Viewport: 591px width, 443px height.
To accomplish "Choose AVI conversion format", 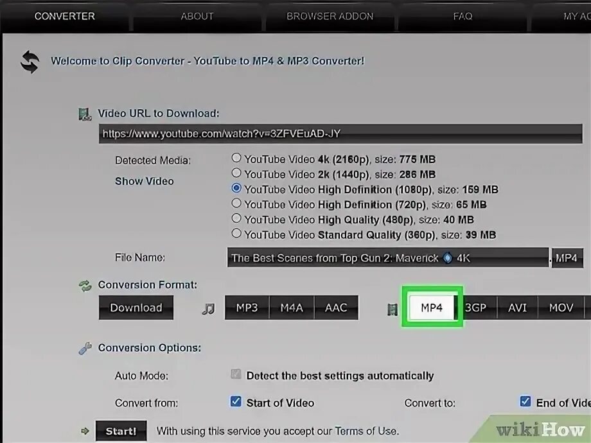I will (518, 308).
